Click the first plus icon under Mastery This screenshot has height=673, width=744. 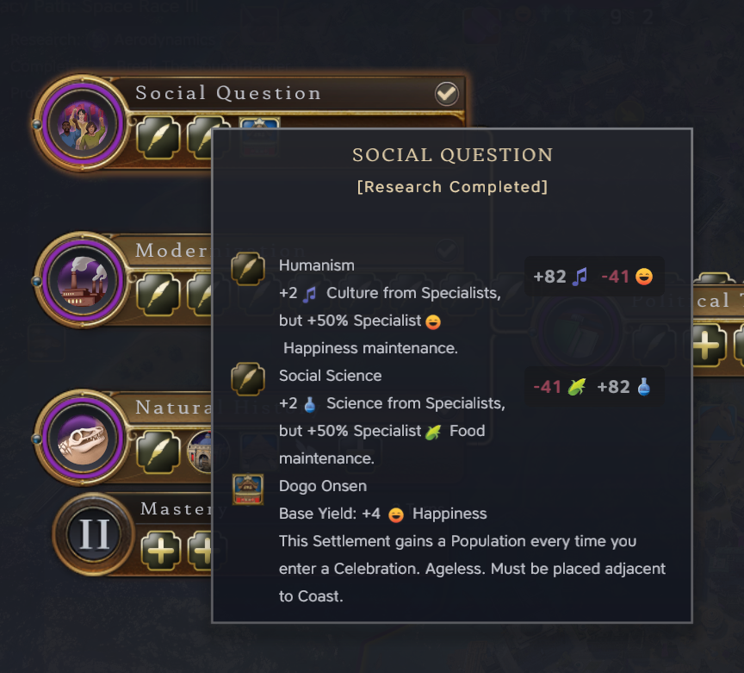[x=160, y=551]
